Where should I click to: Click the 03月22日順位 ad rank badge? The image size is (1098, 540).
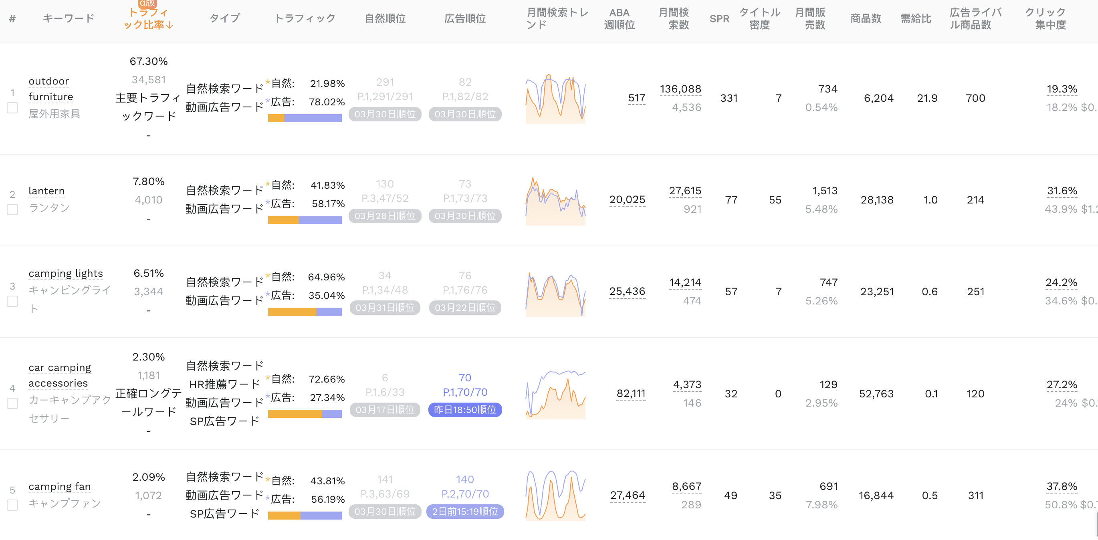[465, 308]
